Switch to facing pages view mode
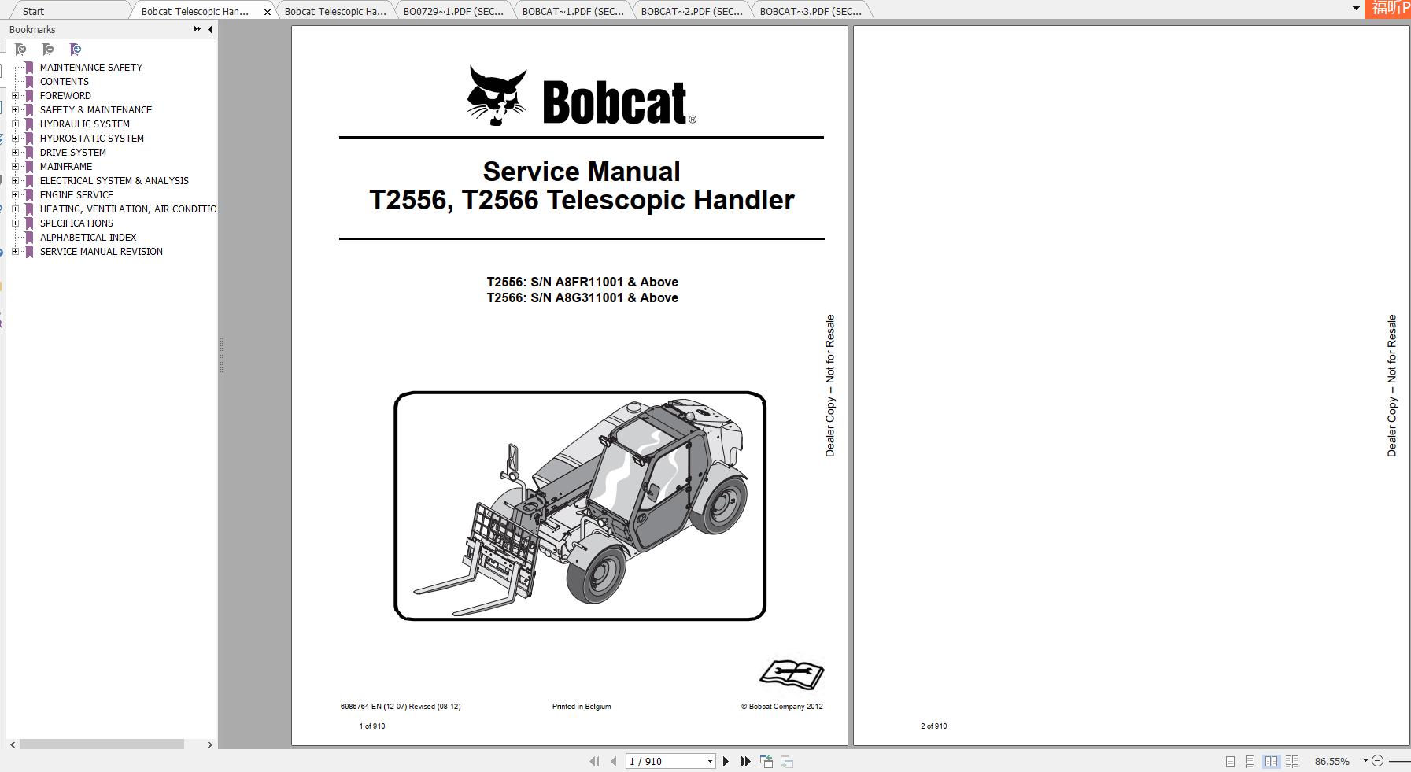 (1270, 761)
